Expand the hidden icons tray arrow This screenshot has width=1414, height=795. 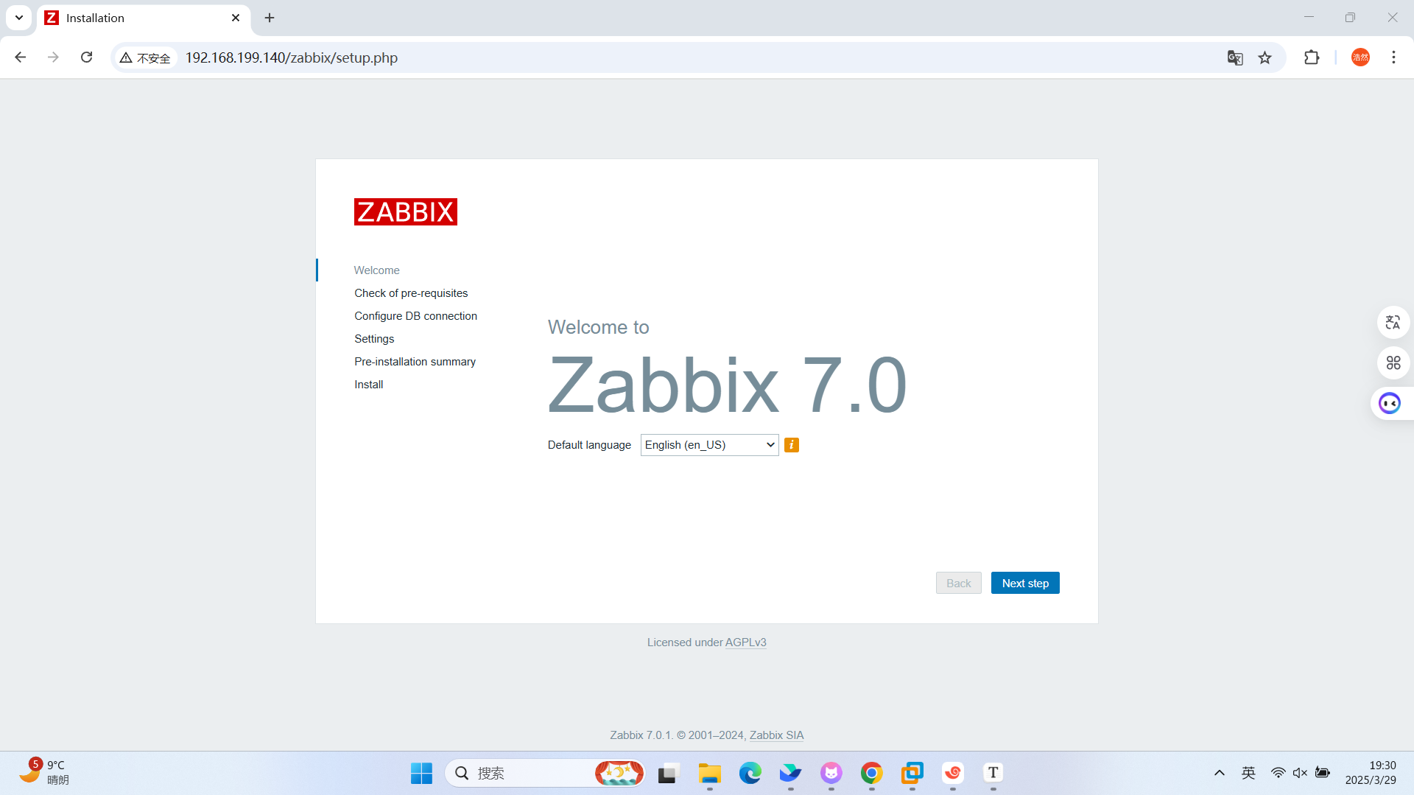click(1219, 773)
